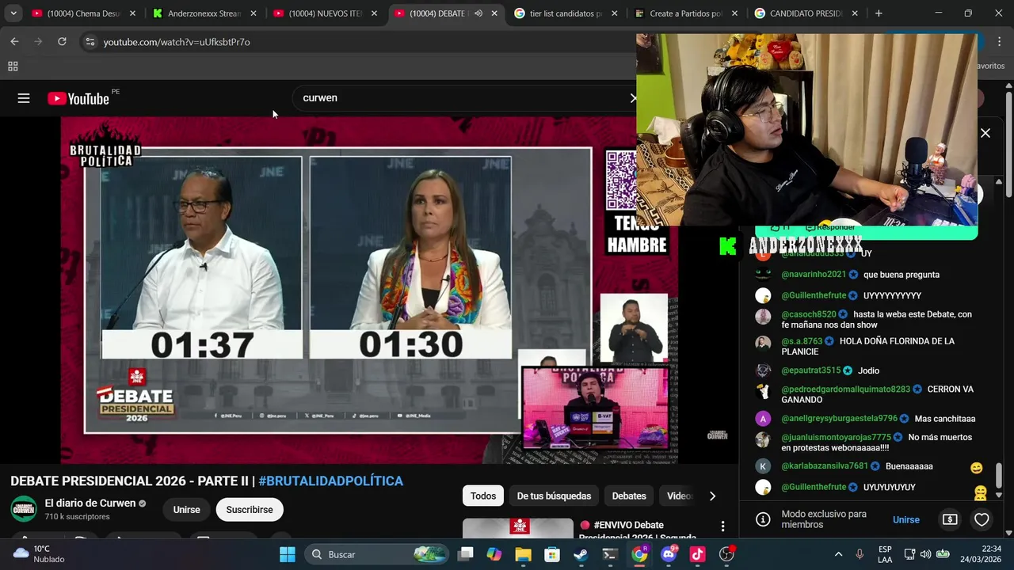Open the tab search dropdown arrow
This screenshot has height=570, width=1014.
pos(13,13)
